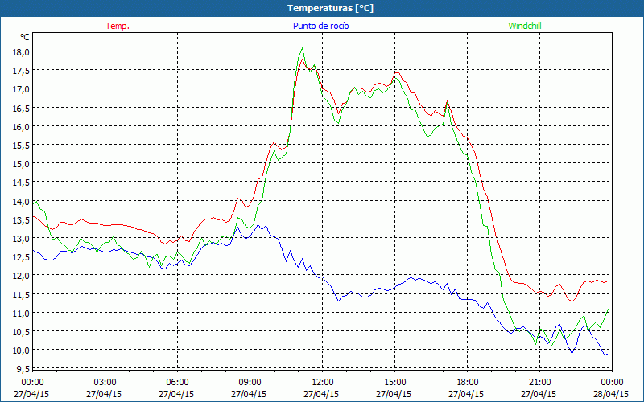Click the 14,0 y-axis value
644x402 pixels.
pos(22,201)
